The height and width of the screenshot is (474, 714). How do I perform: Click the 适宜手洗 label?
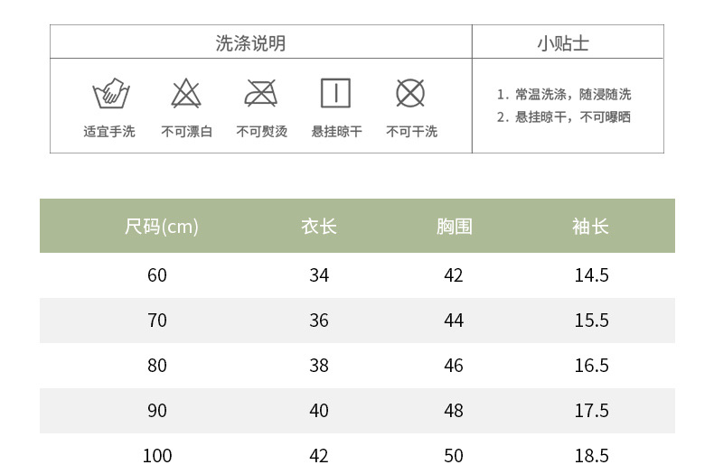(x=109, y=132)
